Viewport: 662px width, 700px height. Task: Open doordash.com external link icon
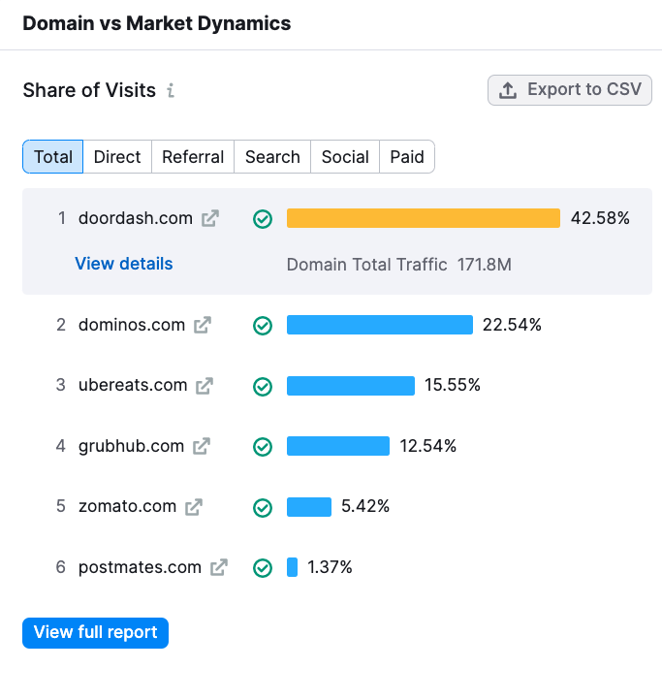[x=209, y=219]
